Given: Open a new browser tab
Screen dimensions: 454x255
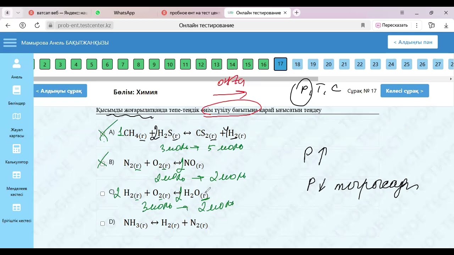Looking at the screenshot, I should pyautogui.click(x=297, y=12).
